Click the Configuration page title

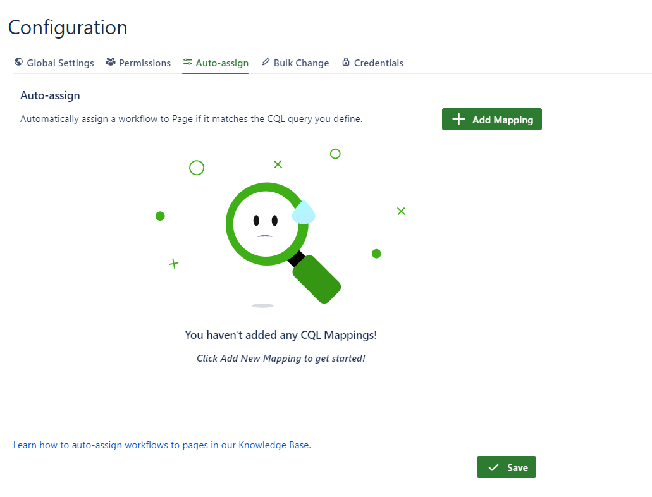(68, 28)
